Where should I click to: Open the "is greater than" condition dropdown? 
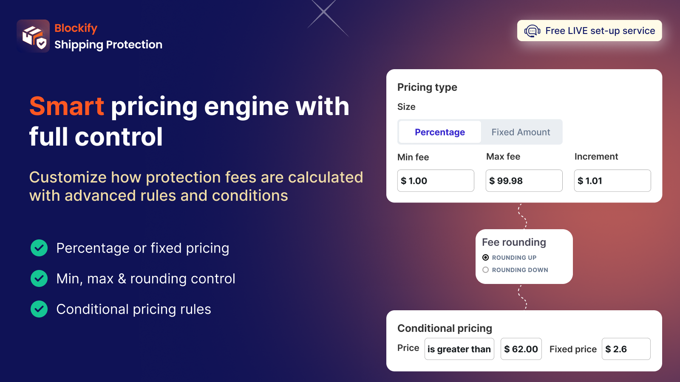point(459,349)
